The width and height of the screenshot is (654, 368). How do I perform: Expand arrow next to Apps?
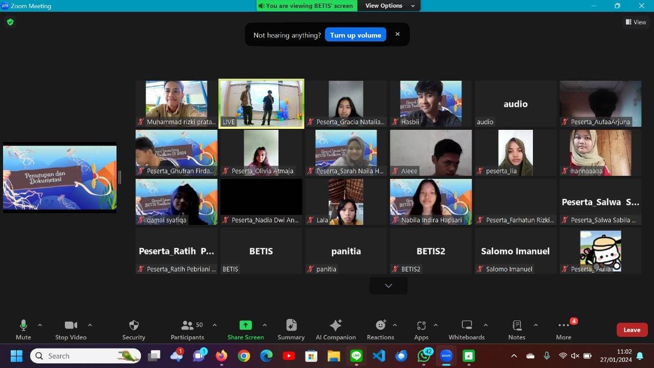pos(435,325)
